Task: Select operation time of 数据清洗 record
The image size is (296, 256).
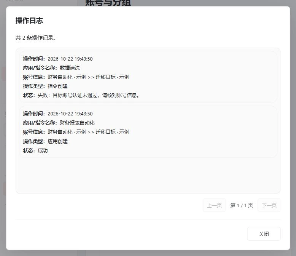Action: pos(70,59)
